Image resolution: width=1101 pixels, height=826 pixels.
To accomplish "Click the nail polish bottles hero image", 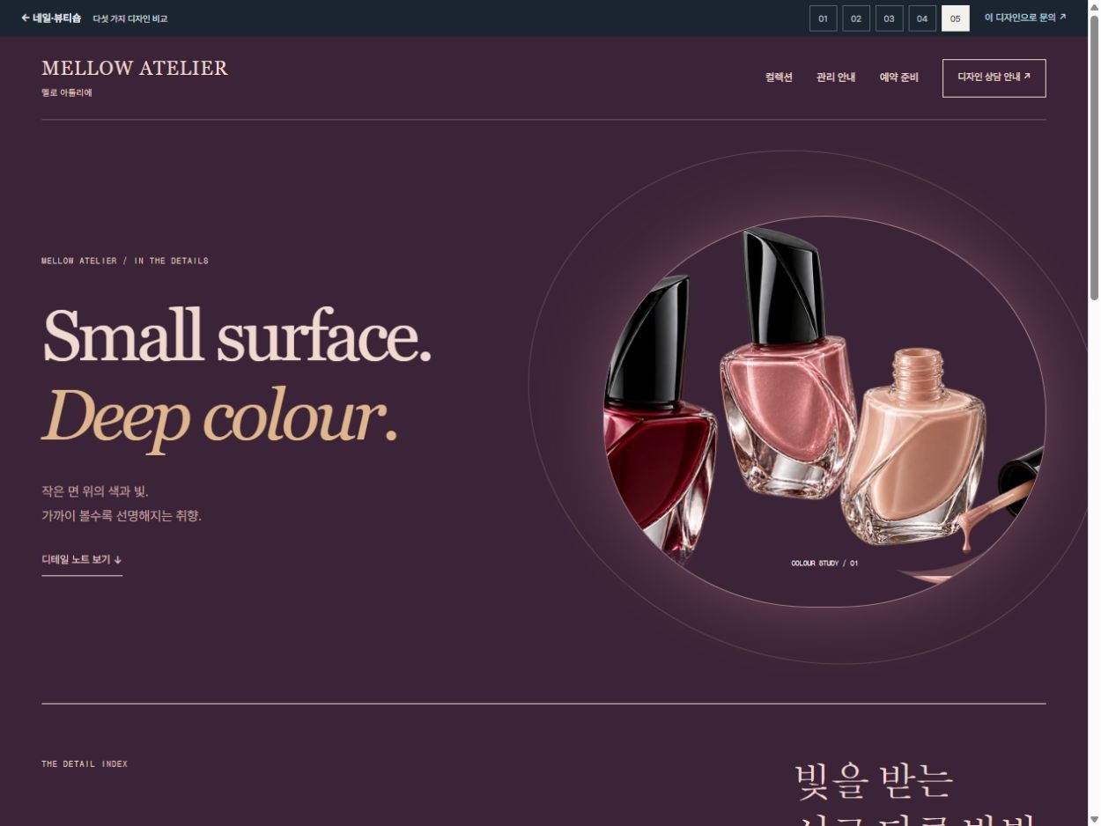I will [x=824, y=412].
